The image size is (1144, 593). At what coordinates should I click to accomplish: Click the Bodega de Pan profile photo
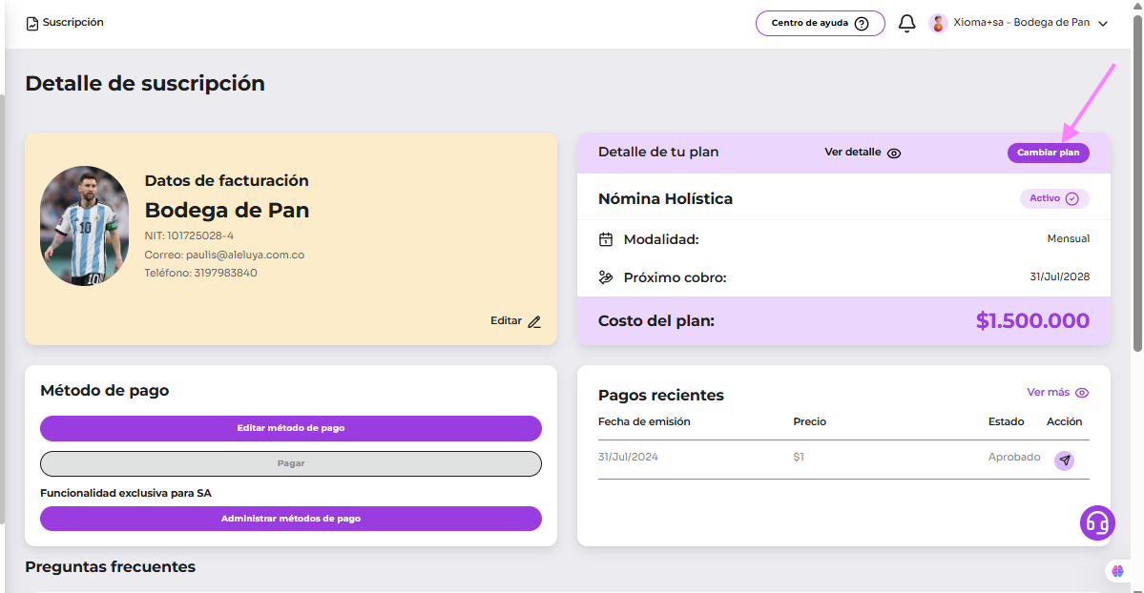pos(85,226)
